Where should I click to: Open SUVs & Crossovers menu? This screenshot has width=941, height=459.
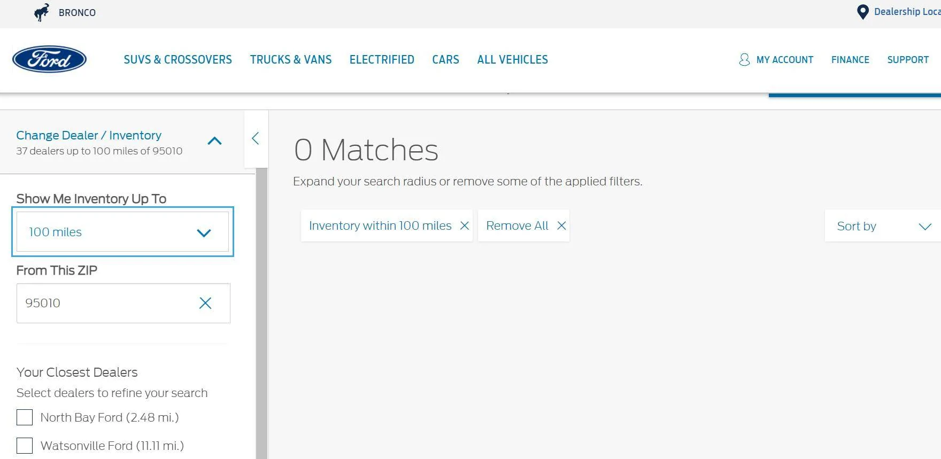178,59
